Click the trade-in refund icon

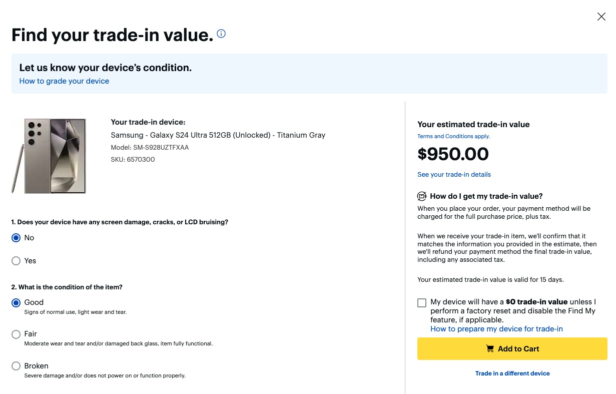pyautogui.click(x=422, y=196)
